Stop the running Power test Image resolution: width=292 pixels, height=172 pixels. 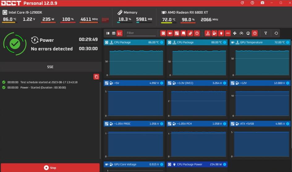pyautogui.click(x=50, y=168)
